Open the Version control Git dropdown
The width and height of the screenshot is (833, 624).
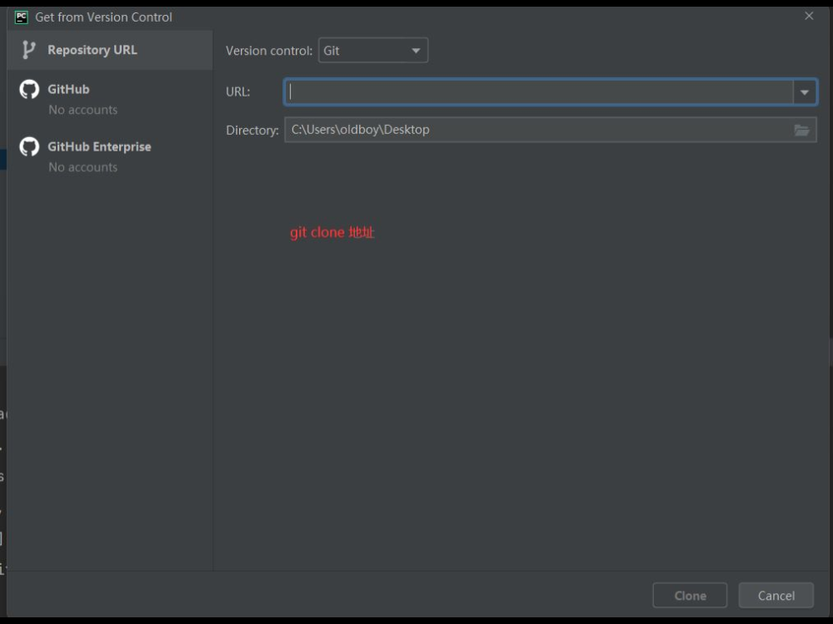coord(373,51)
